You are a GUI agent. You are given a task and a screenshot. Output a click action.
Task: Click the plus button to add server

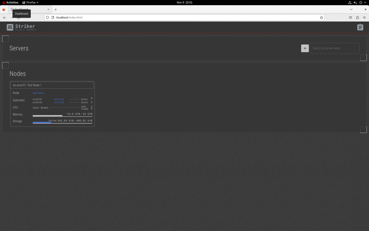coord(305,48)
